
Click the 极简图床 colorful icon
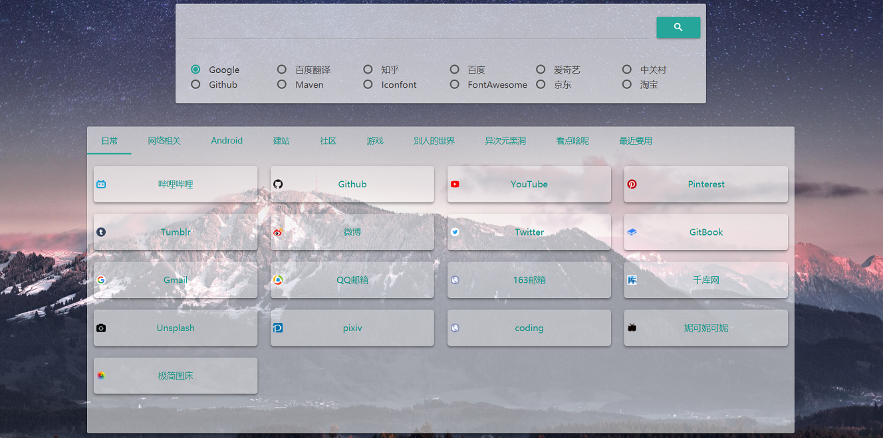101,375
